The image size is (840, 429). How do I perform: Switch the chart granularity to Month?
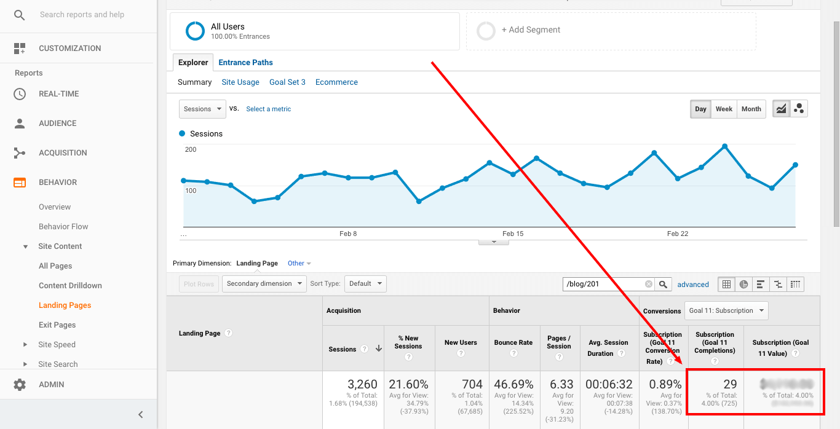coord(751,109)
